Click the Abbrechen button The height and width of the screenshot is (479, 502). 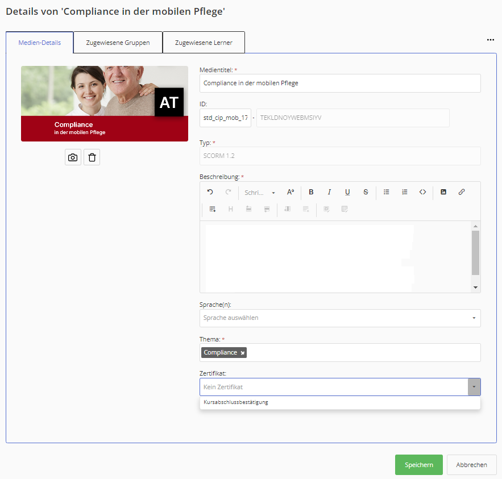point(471,465)
